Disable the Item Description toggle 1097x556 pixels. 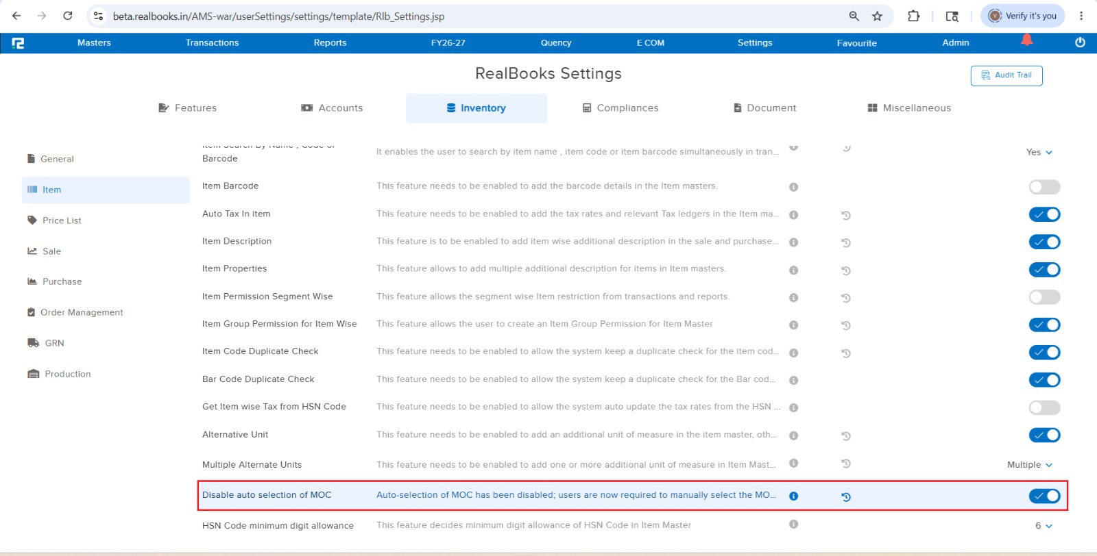click(1044, 242)
